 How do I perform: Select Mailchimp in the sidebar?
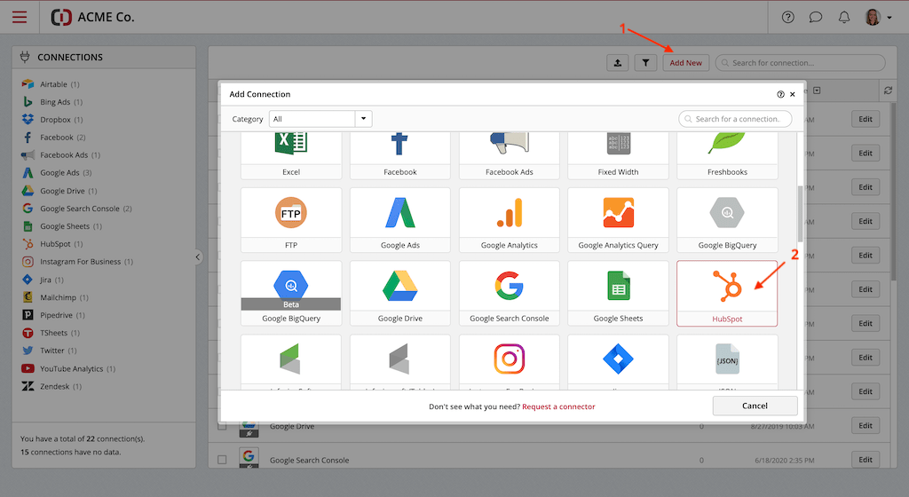click(x=55, y=297)
